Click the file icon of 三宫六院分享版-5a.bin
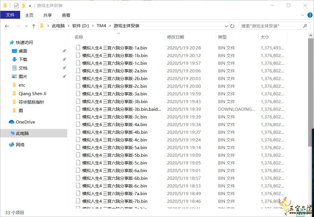 tap(78, 147)
